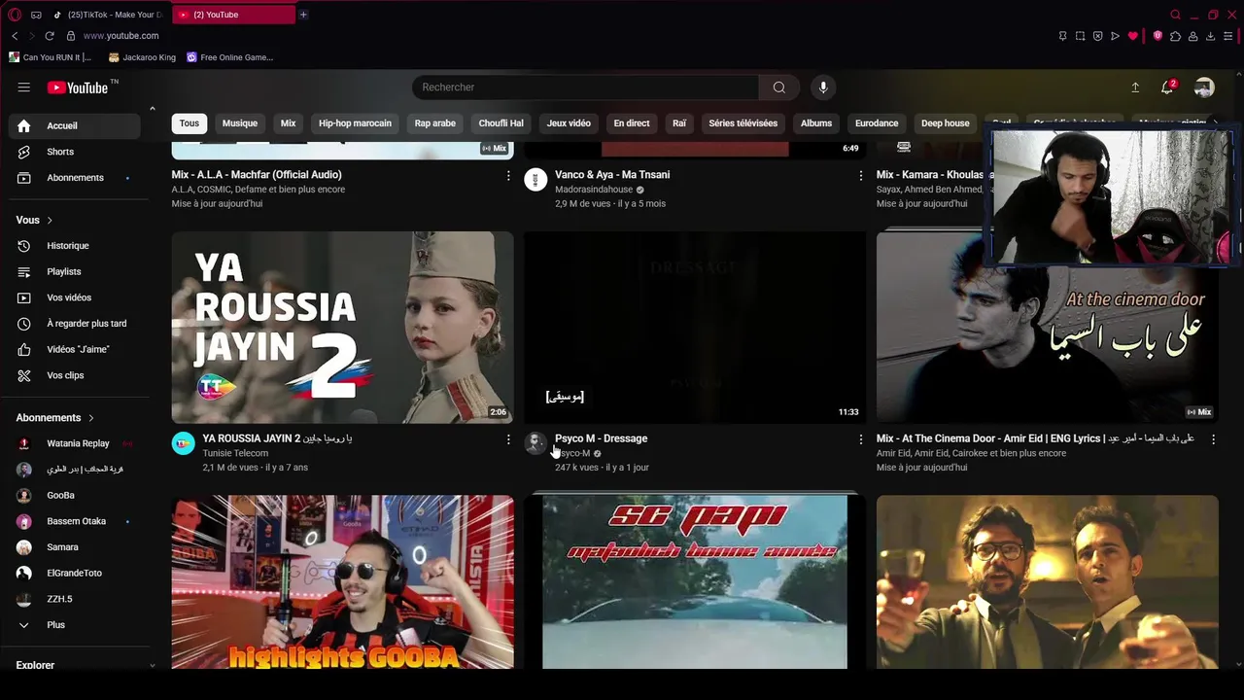Image resolution: width=1244 pixels, height=700 pixels.
Task: Open the Tunisie Telecom channel link
Action: tap(235, 453)
